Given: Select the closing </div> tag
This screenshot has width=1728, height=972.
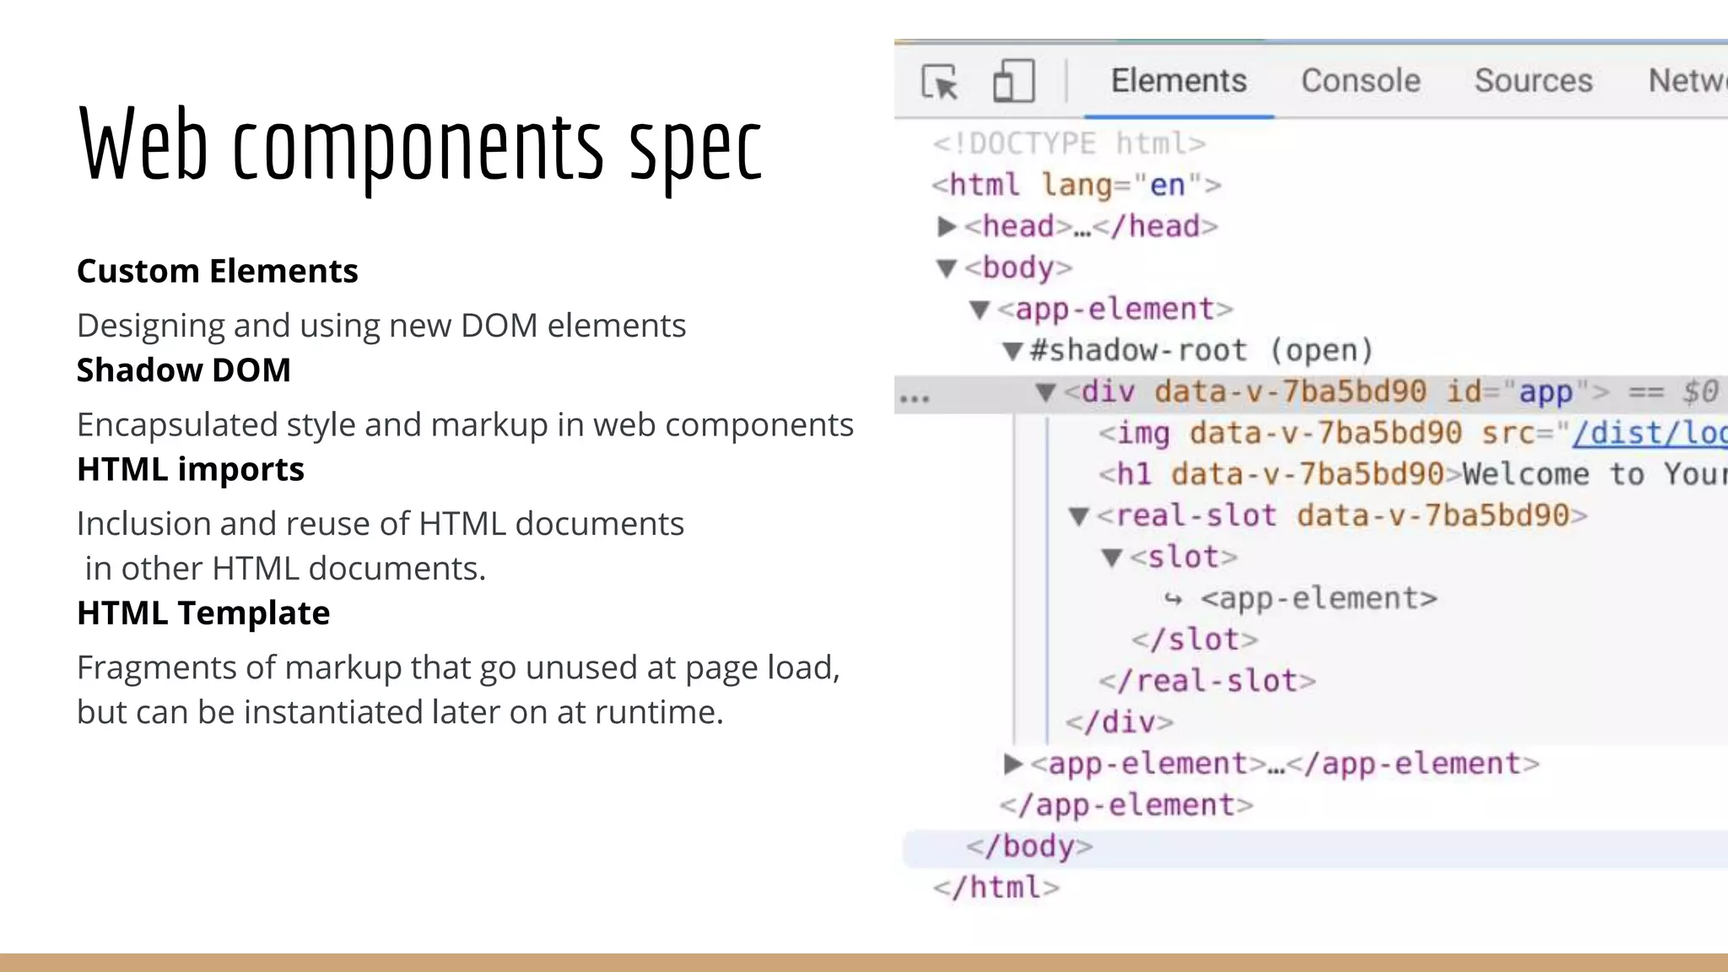Looking at the screenshot, I should (x=1119, y=722).
